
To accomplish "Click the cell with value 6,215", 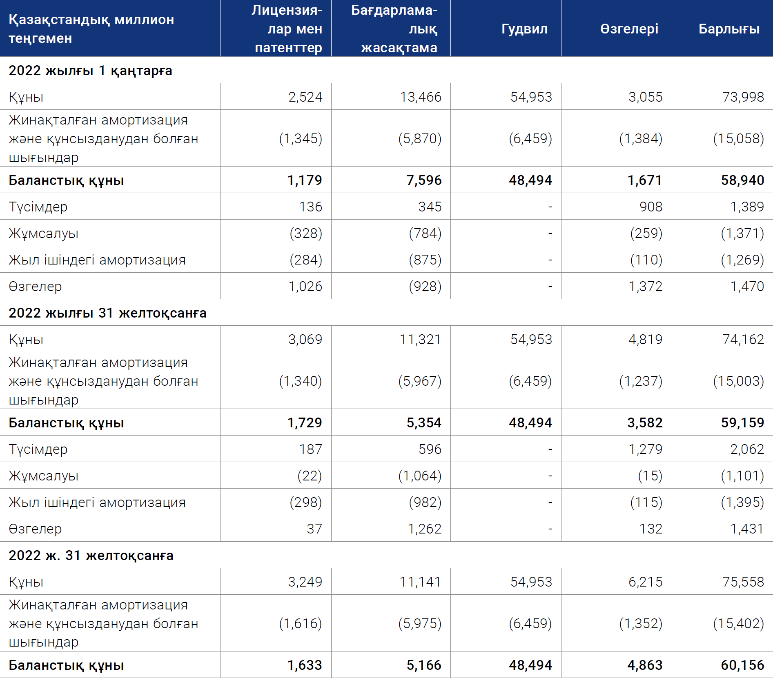I will (645, 582).
